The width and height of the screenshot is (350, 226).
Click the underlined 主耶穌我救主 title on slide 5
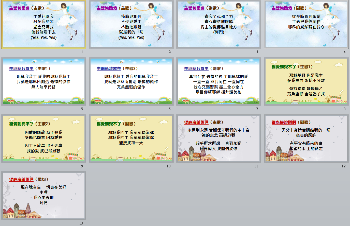21,69
